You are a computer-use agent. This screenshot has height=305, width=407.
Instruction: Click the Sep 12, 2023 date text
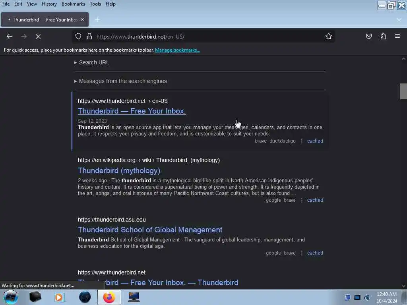[x=92, y=121]
